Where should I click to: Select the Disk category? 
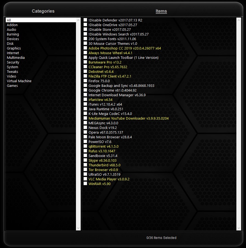tap(41, 43)
